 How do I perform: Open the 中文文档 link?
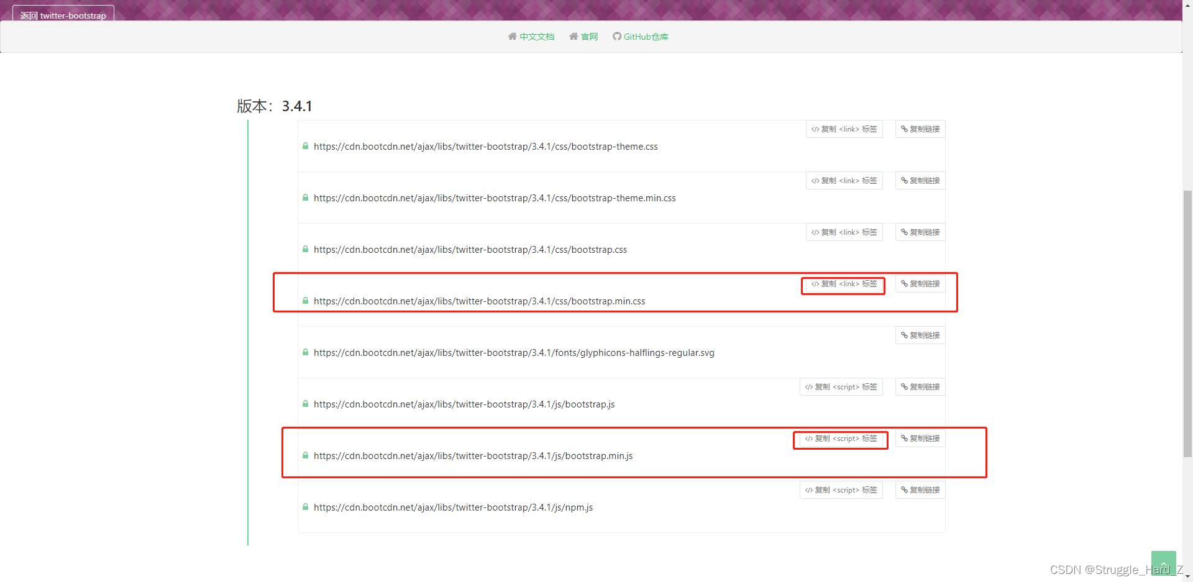tap(537, 37)
